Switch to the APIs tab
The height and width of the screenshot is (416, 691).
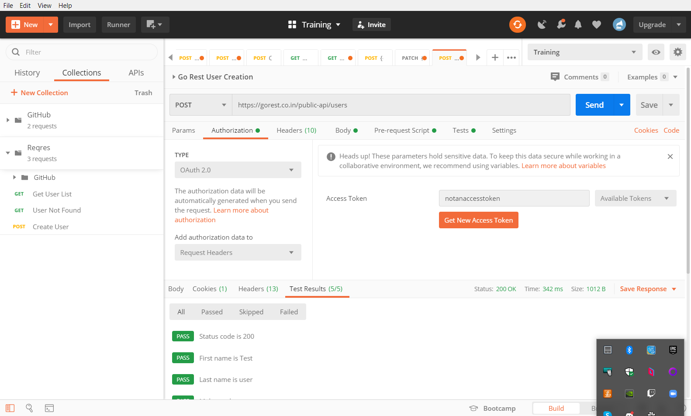click(136, 72)
